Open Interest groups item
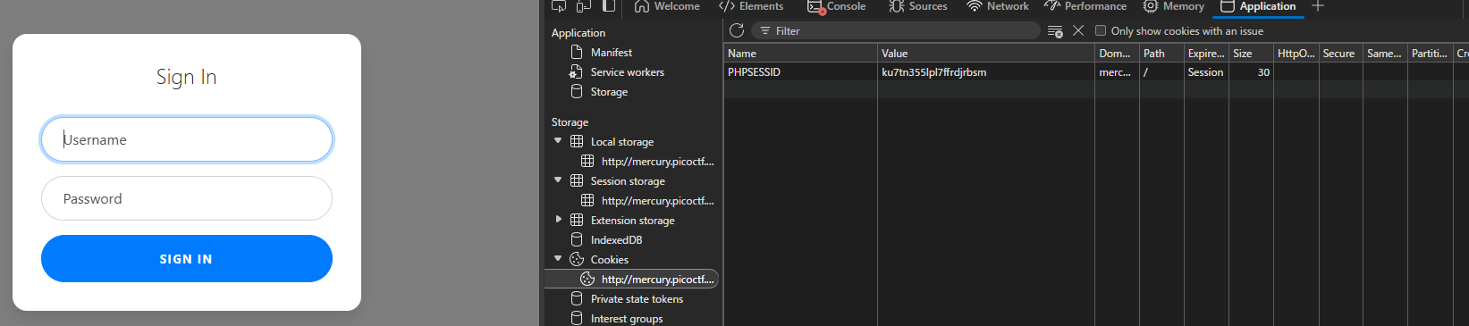Viewport: 1469px width, 326px height. [627, 319]
